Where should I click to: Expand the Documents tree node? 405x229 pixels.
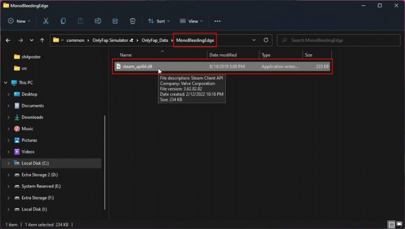point(9,106)
